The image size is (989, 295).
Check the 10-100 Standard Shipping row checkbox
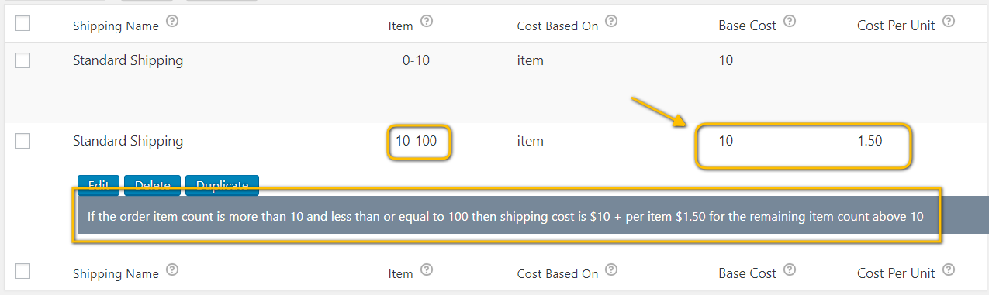click(x=22, y=141)
